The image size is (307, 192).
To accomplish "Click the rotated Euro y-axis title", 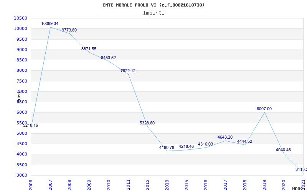I will click(x=19, y=98).
